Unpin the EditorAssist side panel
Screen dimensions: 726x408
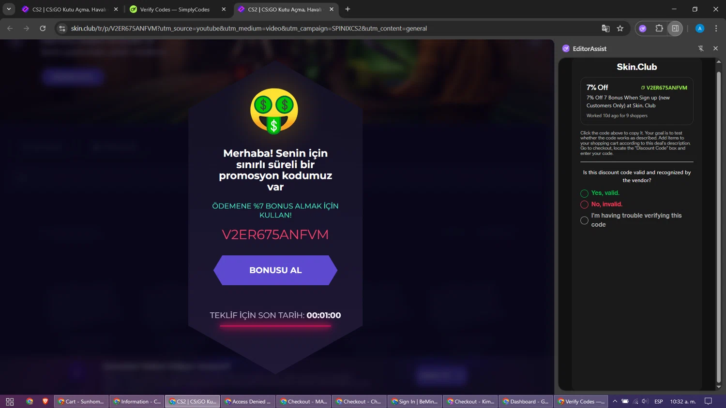point(701,48)
